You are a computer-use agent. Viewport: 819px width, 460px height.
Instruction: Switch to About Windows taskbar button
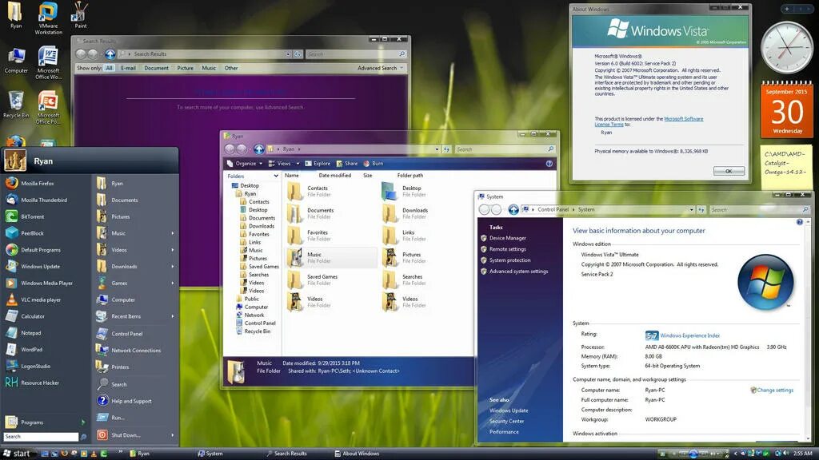(358, 454)
